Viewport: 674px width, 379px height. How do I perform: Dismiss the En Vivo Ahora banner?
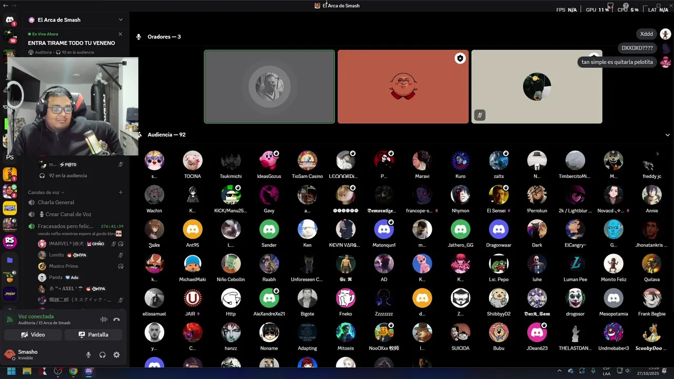(x=120, y=34)
